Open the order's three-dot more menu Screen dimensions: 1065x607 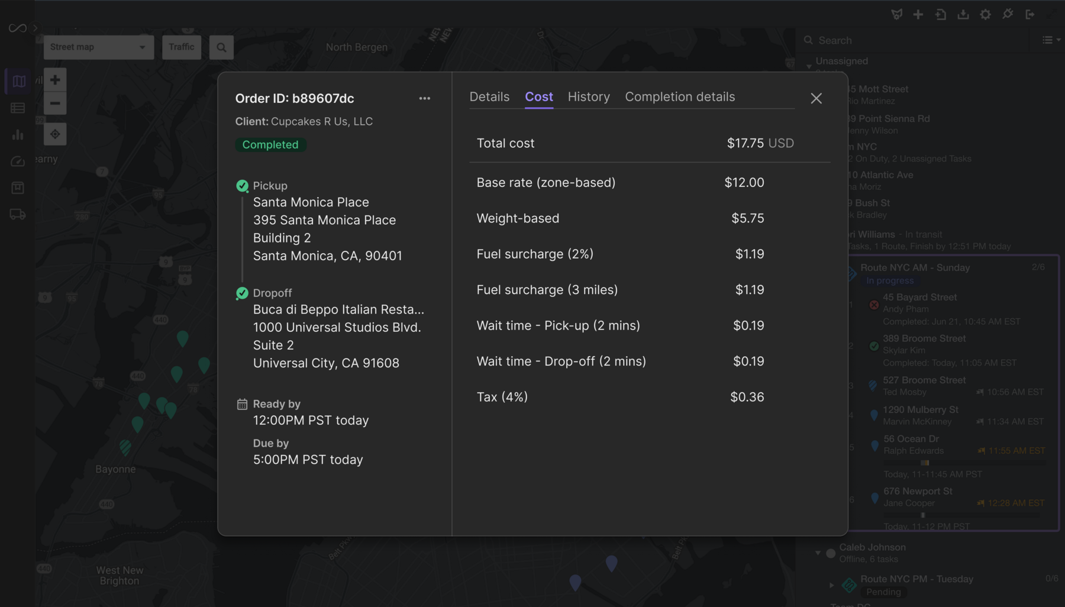[425, 98]
